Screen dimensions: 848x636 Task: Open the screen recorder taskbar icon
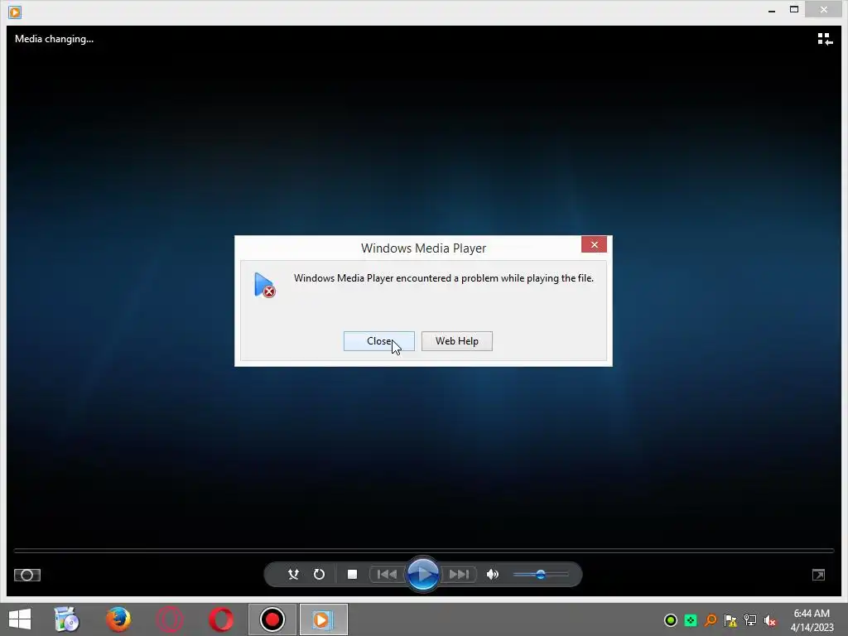[x=272, y=619]
